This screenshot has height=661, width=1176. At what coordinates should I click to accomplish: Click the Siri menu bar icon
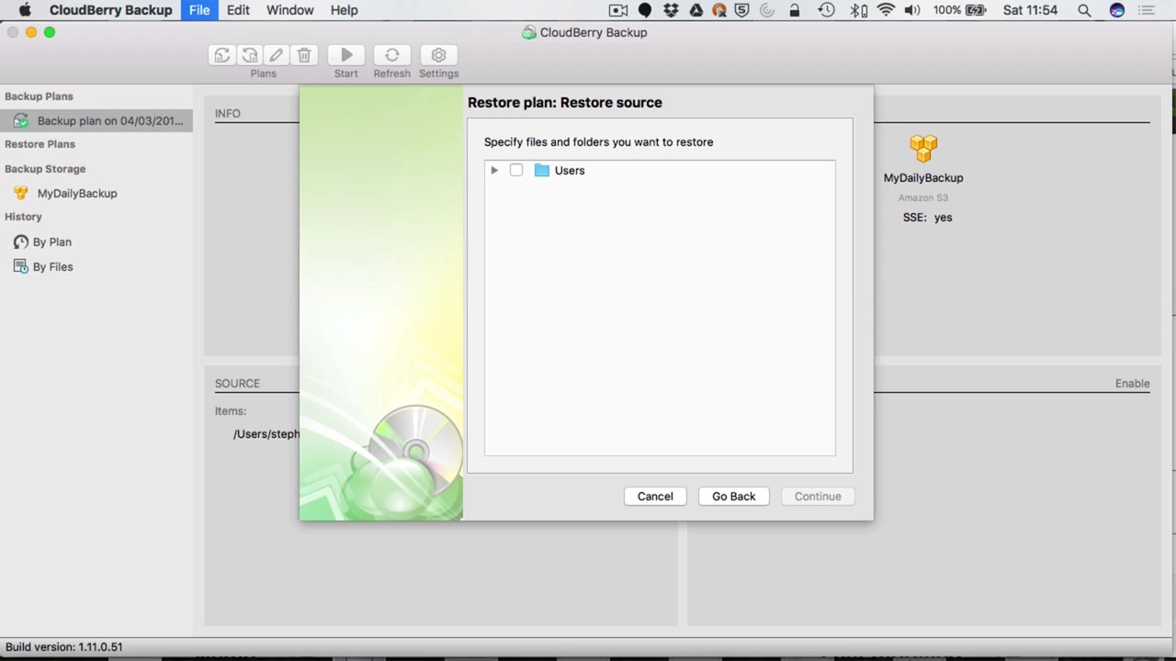tap(1117, 10)
